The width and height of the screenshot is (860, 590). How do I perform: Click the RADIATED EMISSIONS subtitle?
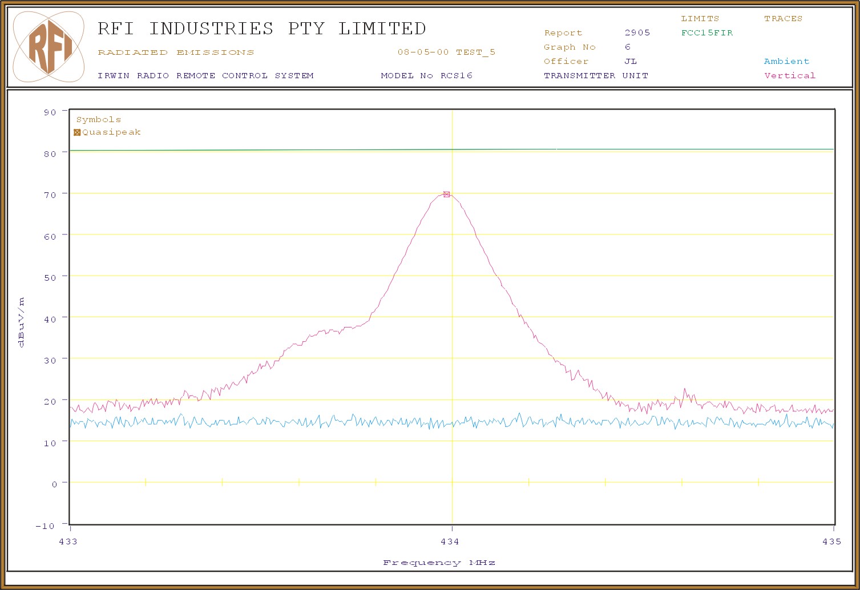coord(176,52)
